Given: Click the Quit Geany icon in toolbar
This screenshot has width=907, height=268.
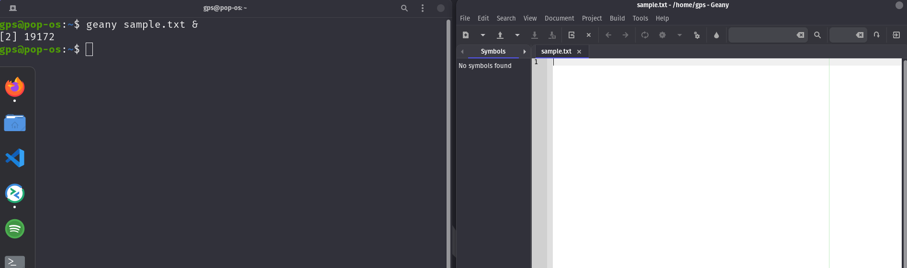Looking at the screenshot, I should [896, 35].
